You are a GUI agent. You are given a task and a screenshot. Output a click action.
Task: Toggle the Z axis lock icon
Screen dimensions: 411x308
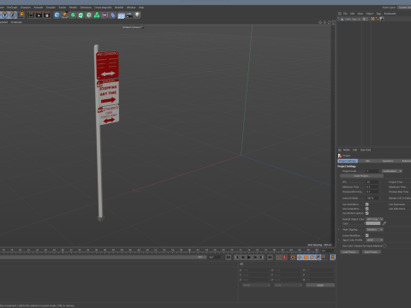pyautogui.click(x=13, y=15)
